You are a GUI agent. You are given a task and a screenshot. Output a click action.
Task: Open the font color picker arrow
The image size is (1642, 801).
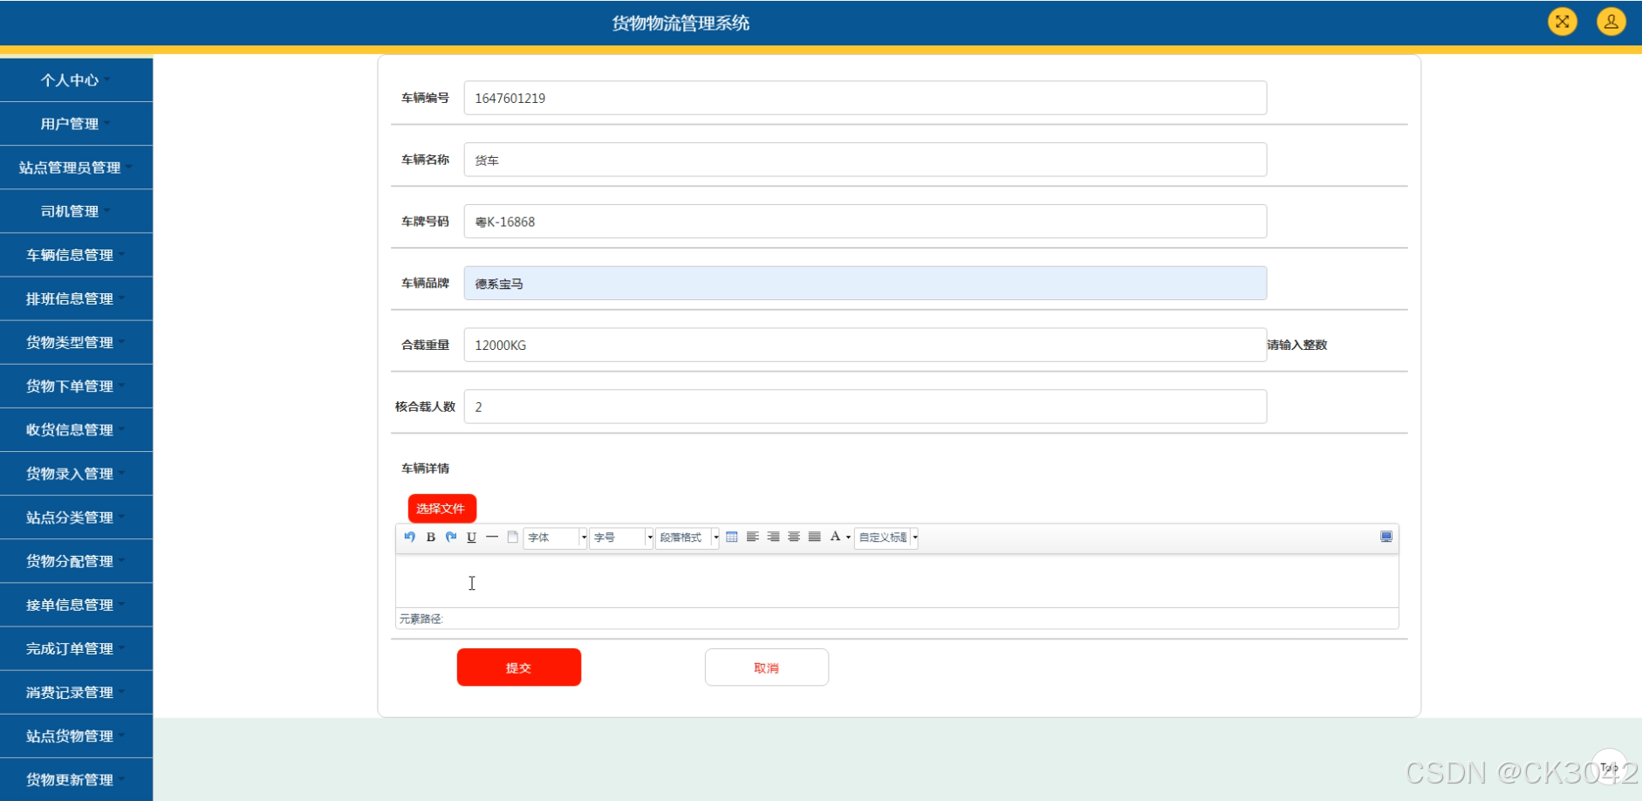(848, 537)
